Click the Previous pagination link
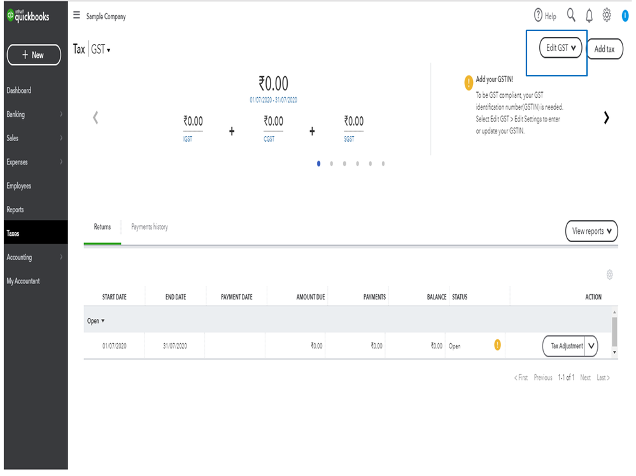The height and width of the screenshot is (476, 636). [x=542, y=377]
